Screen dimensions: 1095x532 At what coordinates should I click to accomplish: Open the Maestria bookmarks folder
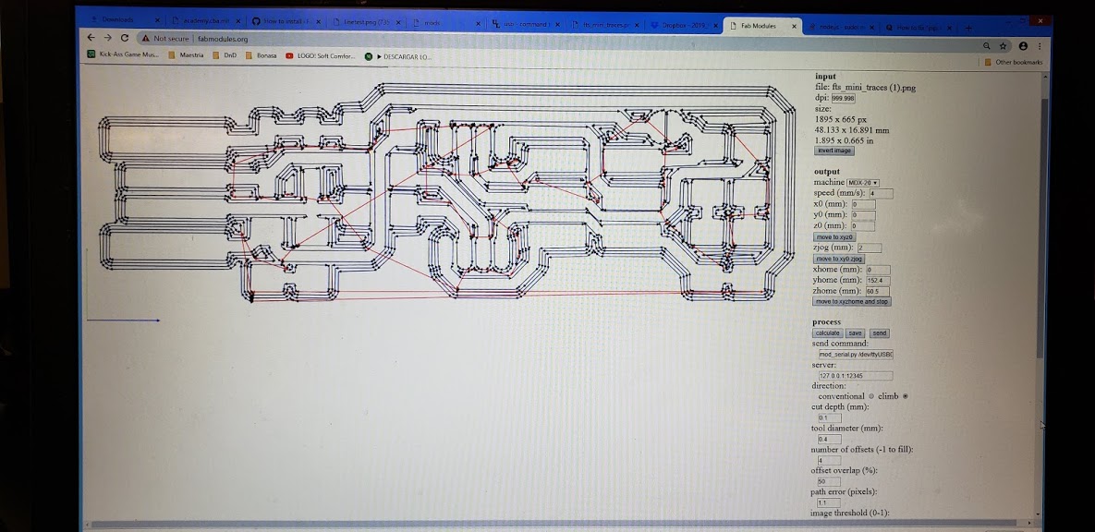point(186,54)
